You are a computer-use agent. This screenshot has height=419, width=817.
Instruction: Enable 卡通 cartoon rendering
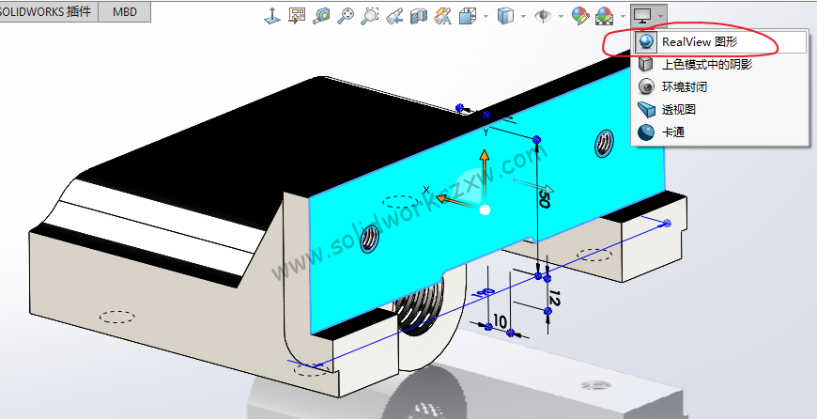point(720,132)
